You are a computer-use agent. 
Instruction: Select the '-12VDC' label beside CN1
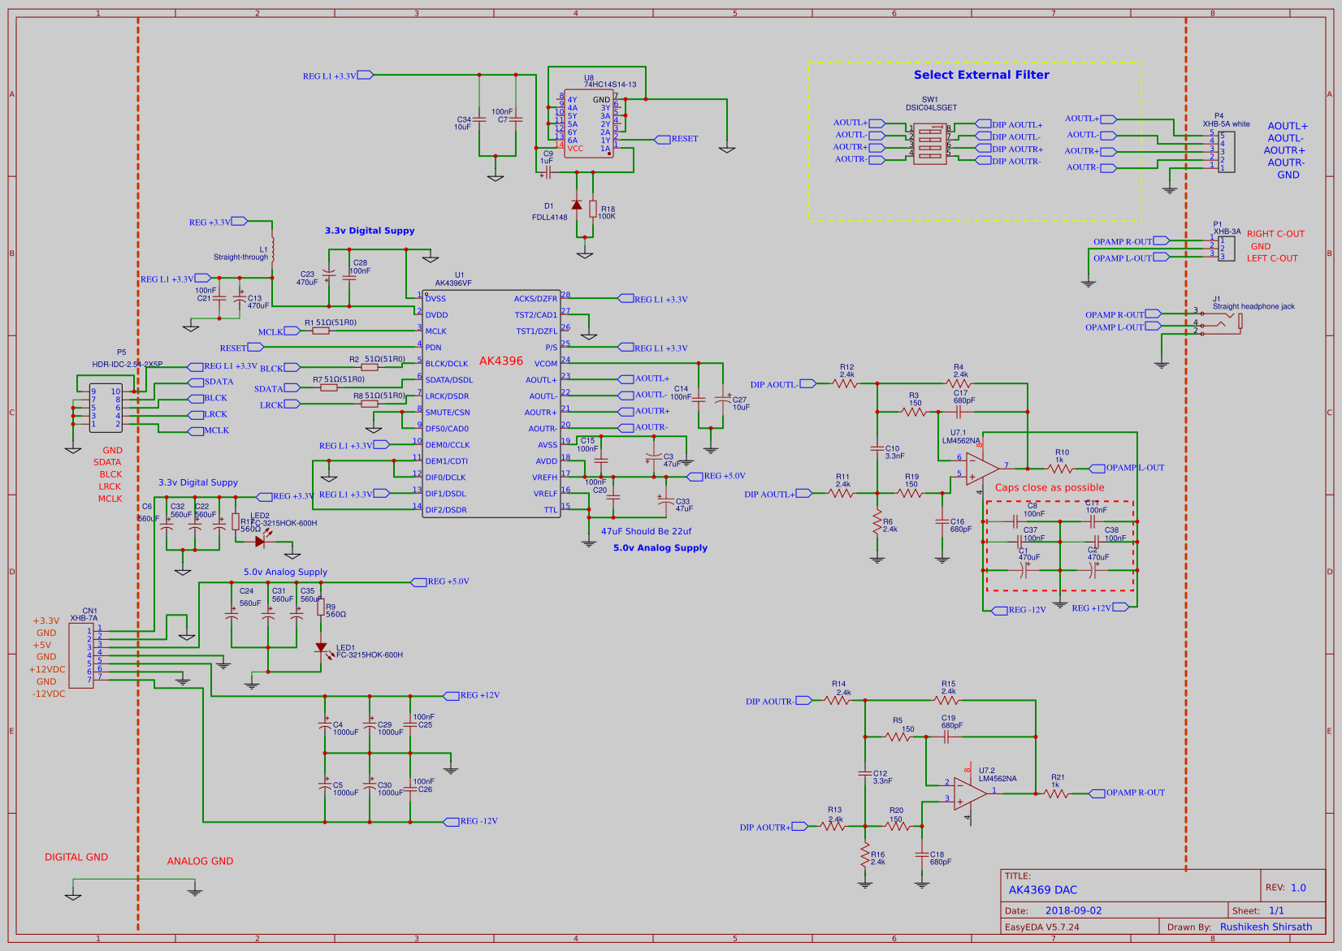49,694
